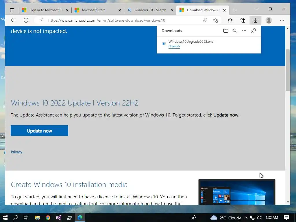
Task: Open Microsoft Store from taskbar
Action: pos(69,218)
